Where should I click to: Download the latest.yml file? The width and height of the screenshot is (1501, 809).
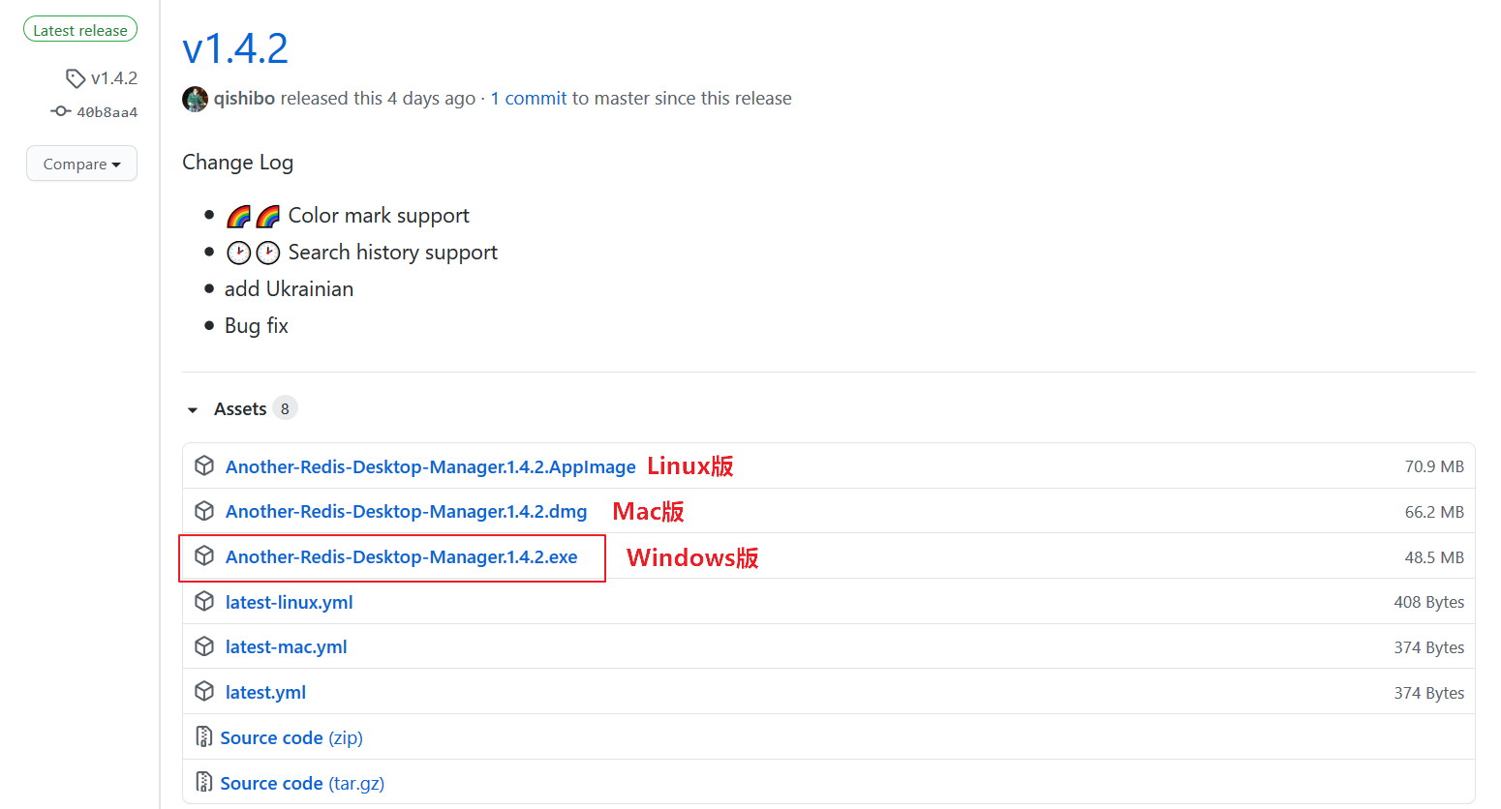click(x=265, y=693)
